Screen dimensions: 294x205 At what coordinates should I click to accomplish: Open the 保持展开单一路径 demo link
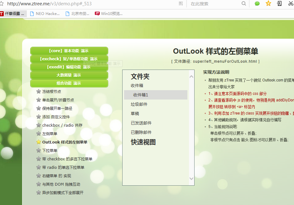coord(57,108)
